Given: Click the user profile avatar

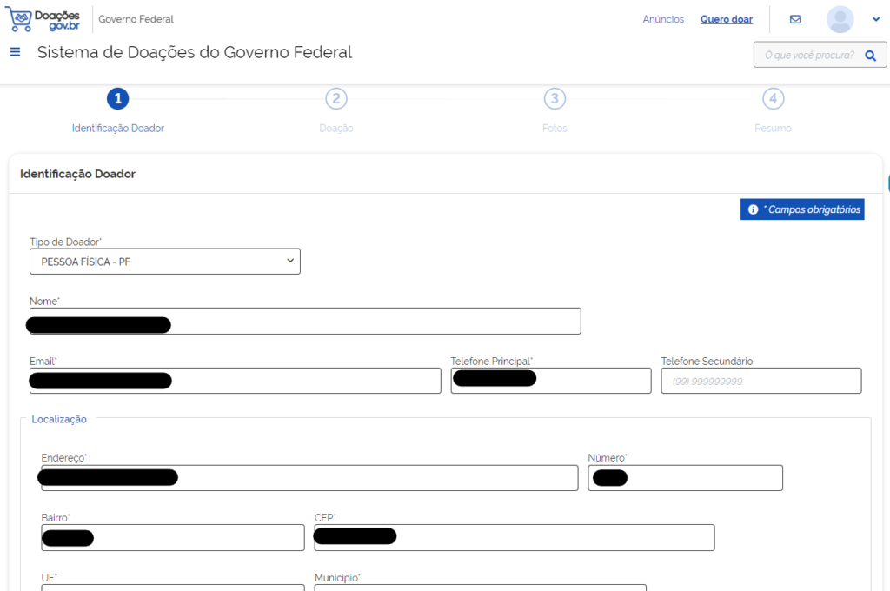Looking at the screenshot, I should pos(840,19).
